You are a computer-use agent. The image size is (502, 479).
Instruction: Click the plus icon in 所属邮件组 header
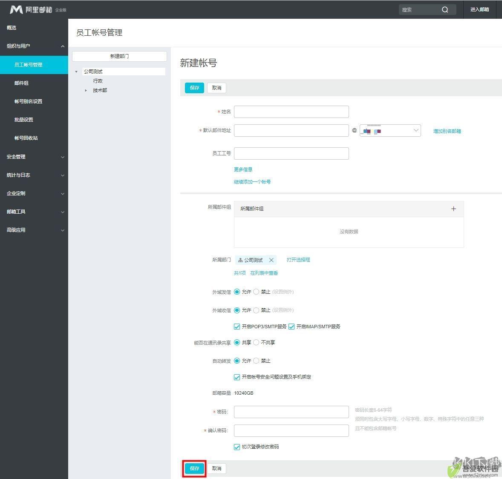(x=453, y=209)
